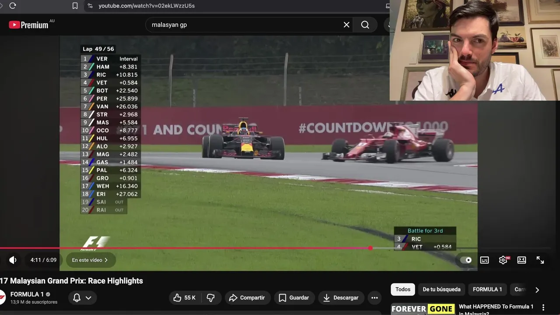Seek video via red progress bar scrubber

coord(371,248)
